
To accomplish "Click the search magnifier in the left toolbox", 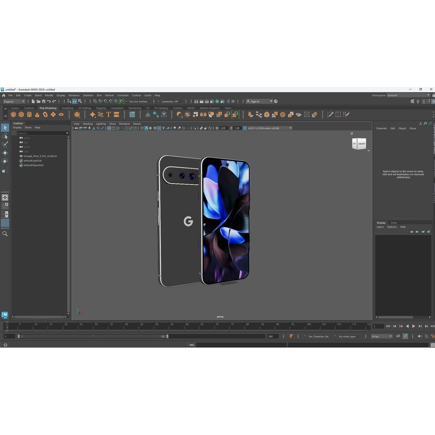I will point(5,234).
